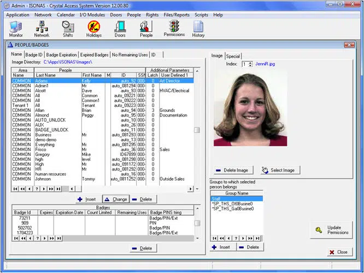Open the Shifts clock icon
Viewport: 364px width, 273px height.
pos(68,28)
